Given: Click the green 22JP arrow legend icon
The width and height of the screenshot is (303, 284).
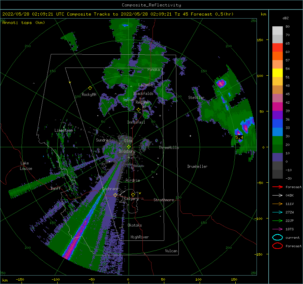Looking at the screenshot, I should 277,221.
